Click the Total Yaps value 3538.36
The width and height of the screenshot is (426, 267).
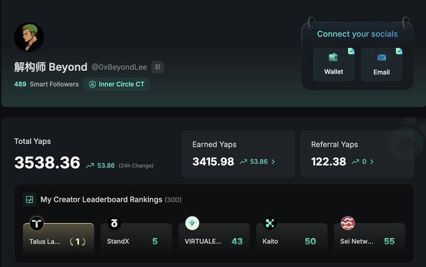[x=47, y=162]
